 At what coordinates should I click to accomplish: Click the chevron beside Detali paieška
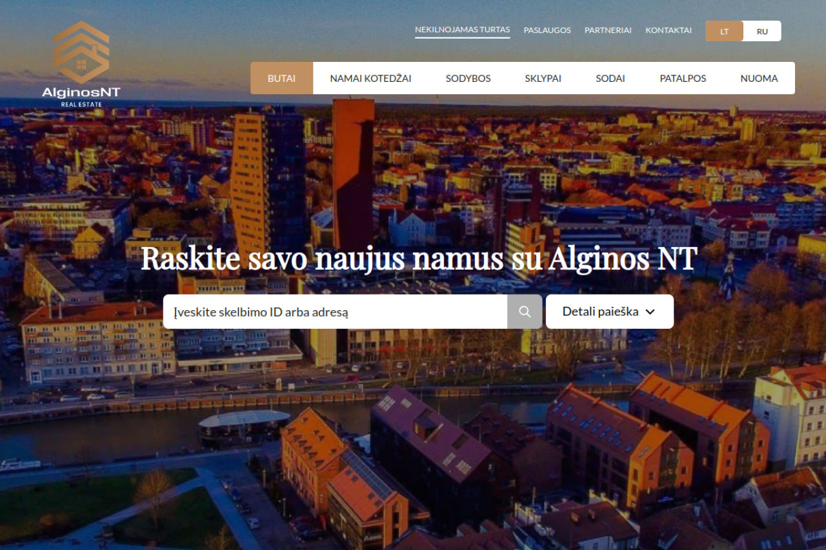click(x=650, y=312)
